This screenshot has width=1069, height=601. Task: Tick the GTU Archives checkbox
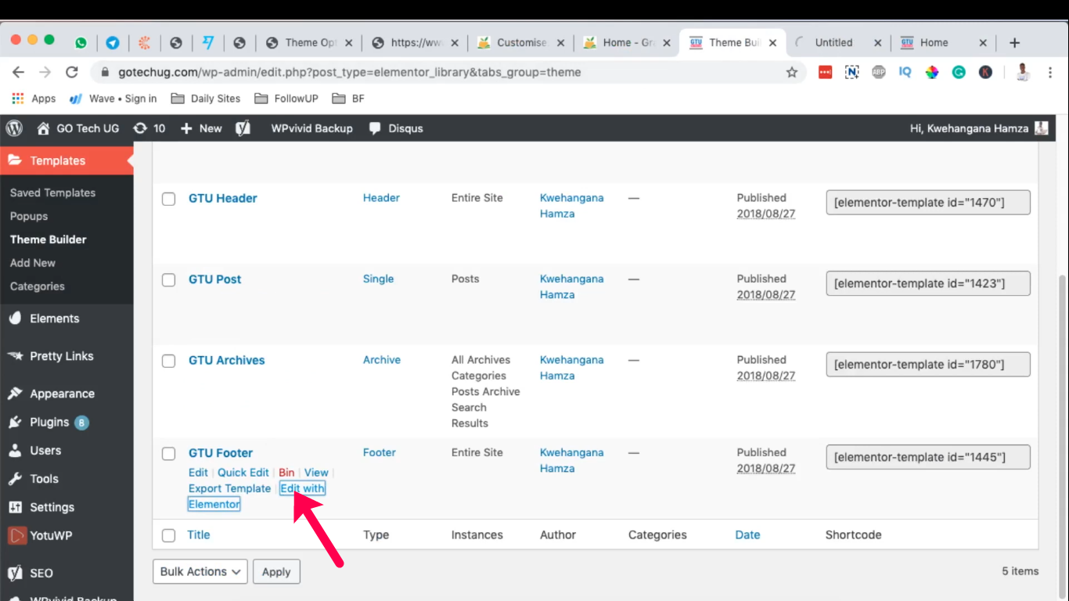click(x=168, y=361)
